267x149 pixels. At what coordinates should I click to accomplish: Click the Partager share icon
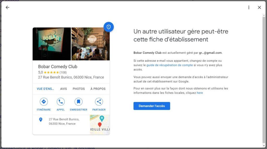click(x=99, y=102)
